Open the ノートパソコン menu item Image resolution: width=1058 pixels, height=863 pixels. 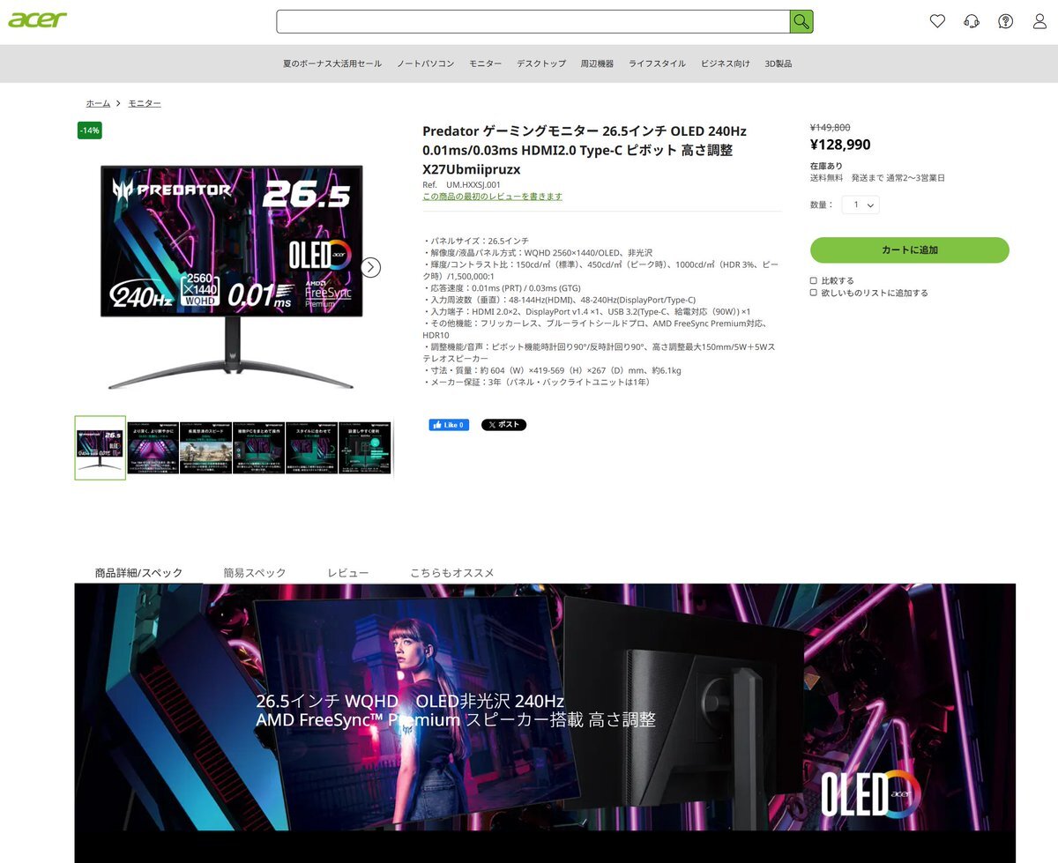426,63
